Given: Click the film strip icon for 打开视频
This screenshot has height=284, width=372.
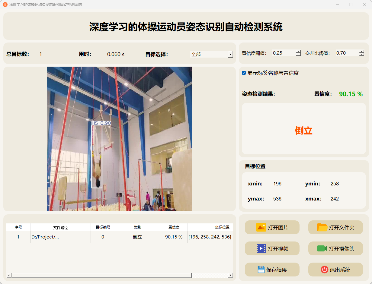Looking at the screenshot, I should [261, 248].
